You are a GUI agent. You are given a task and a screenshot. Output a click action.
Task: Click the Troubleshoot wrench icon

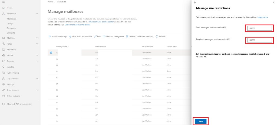coord(3,90)
